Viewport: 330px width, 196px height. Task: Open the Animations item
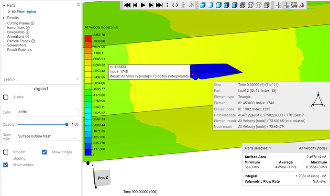16,36
